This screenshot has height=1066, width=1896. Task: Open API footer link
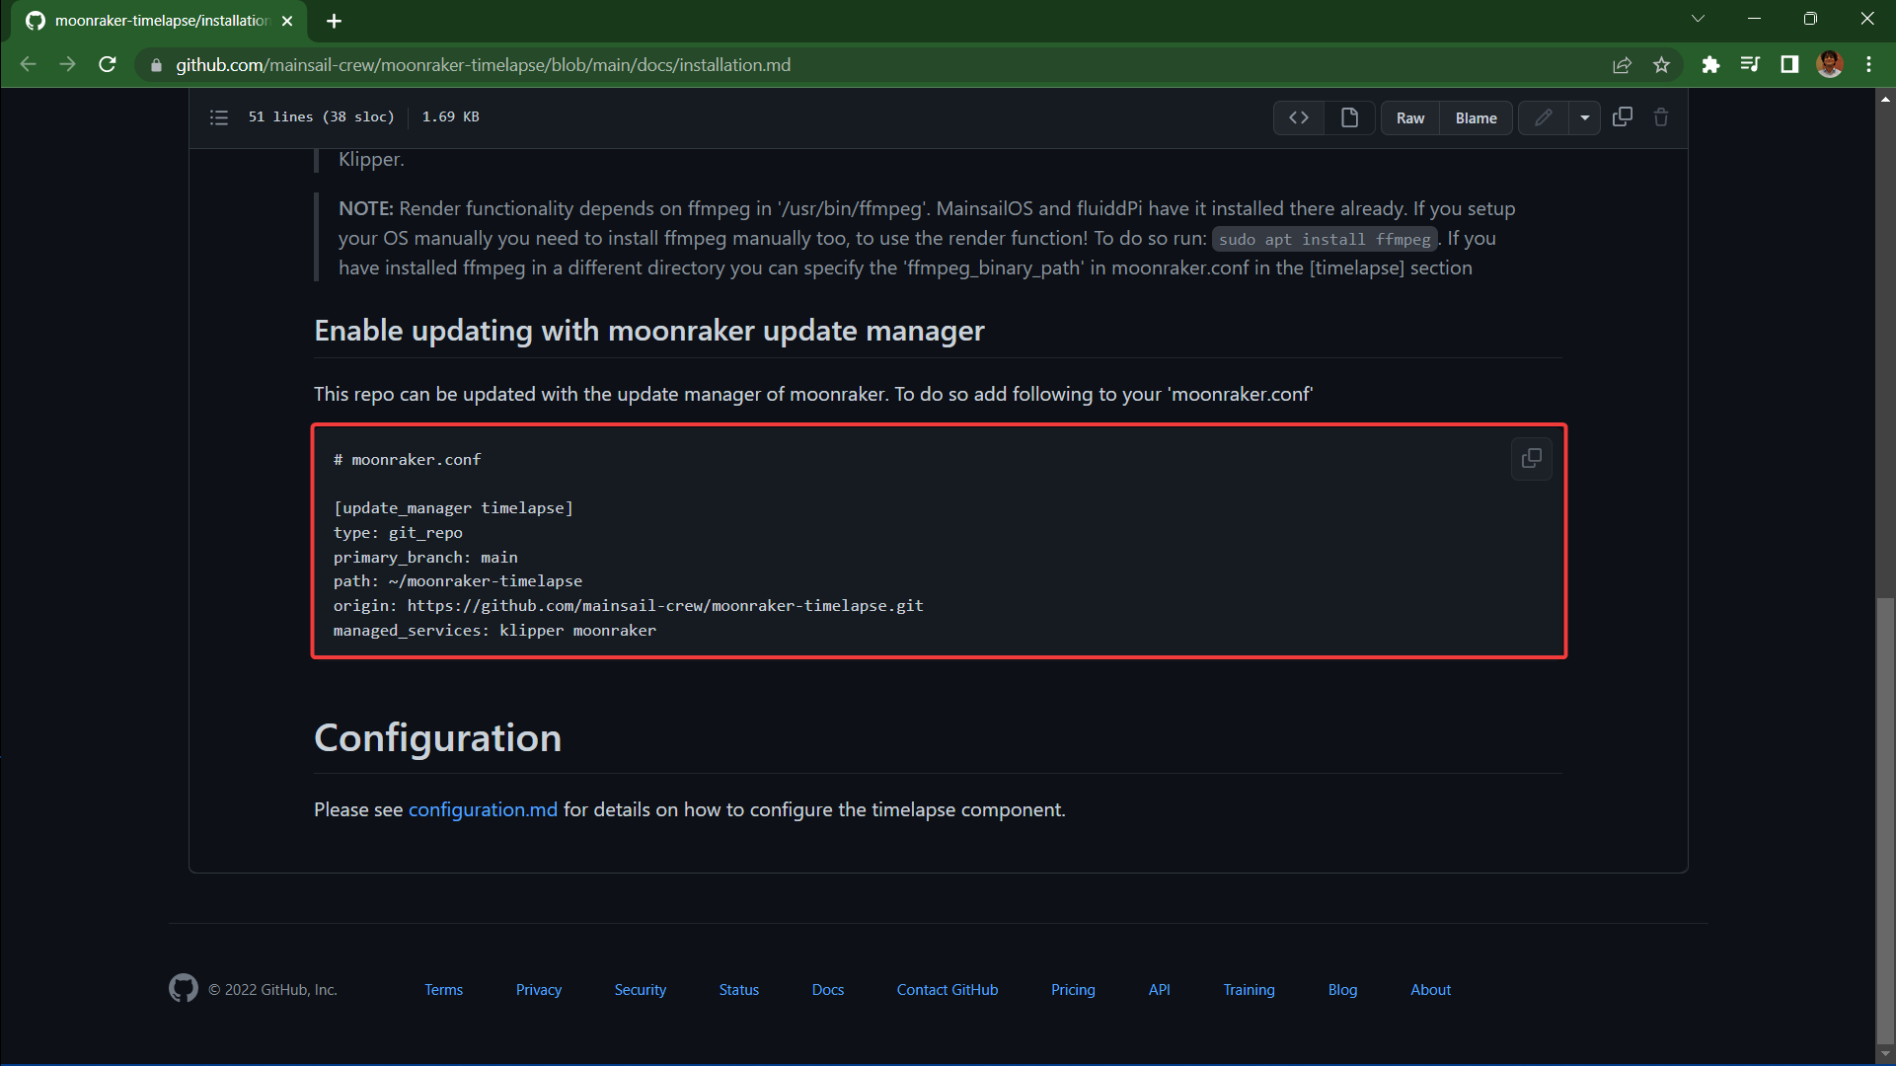click(1159, 989)
